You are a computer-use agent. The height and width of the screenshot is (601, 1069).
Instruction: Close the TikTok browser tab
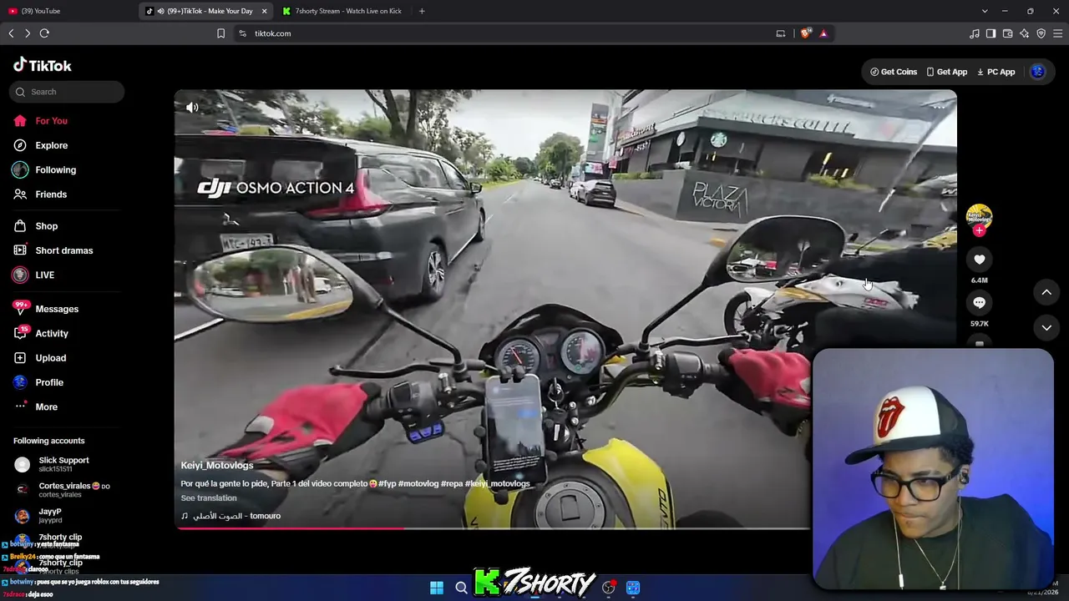(265, 11)
